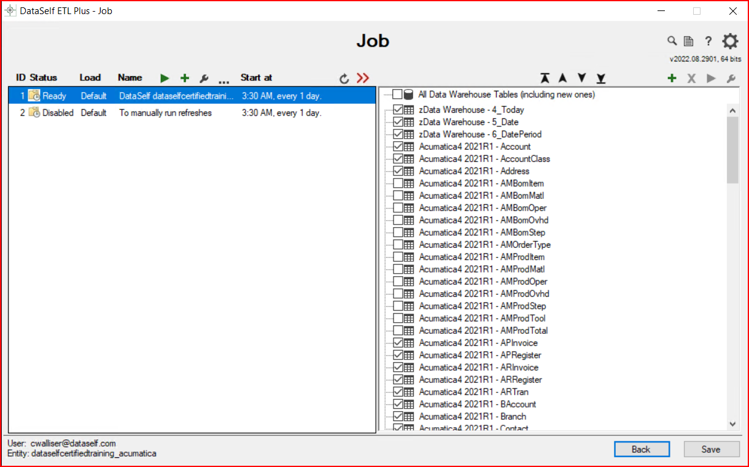Screen dimensions: 749x467
Task: Move table to bottom with the bottom-arrow icon
Action: pyautogui.click(x=601, y=78)
